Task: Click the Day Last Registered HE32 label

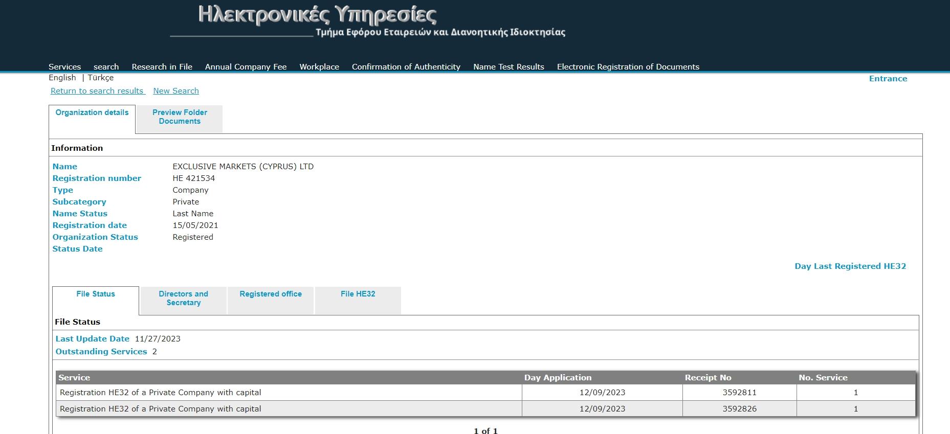Action: tap(850, 266)
